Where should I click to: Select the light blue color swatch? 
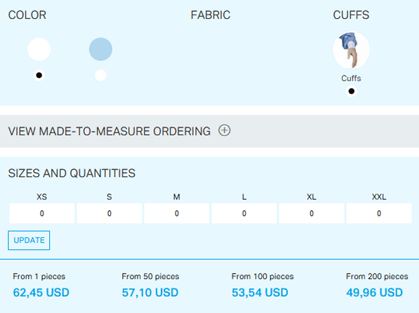click(101, 49)
